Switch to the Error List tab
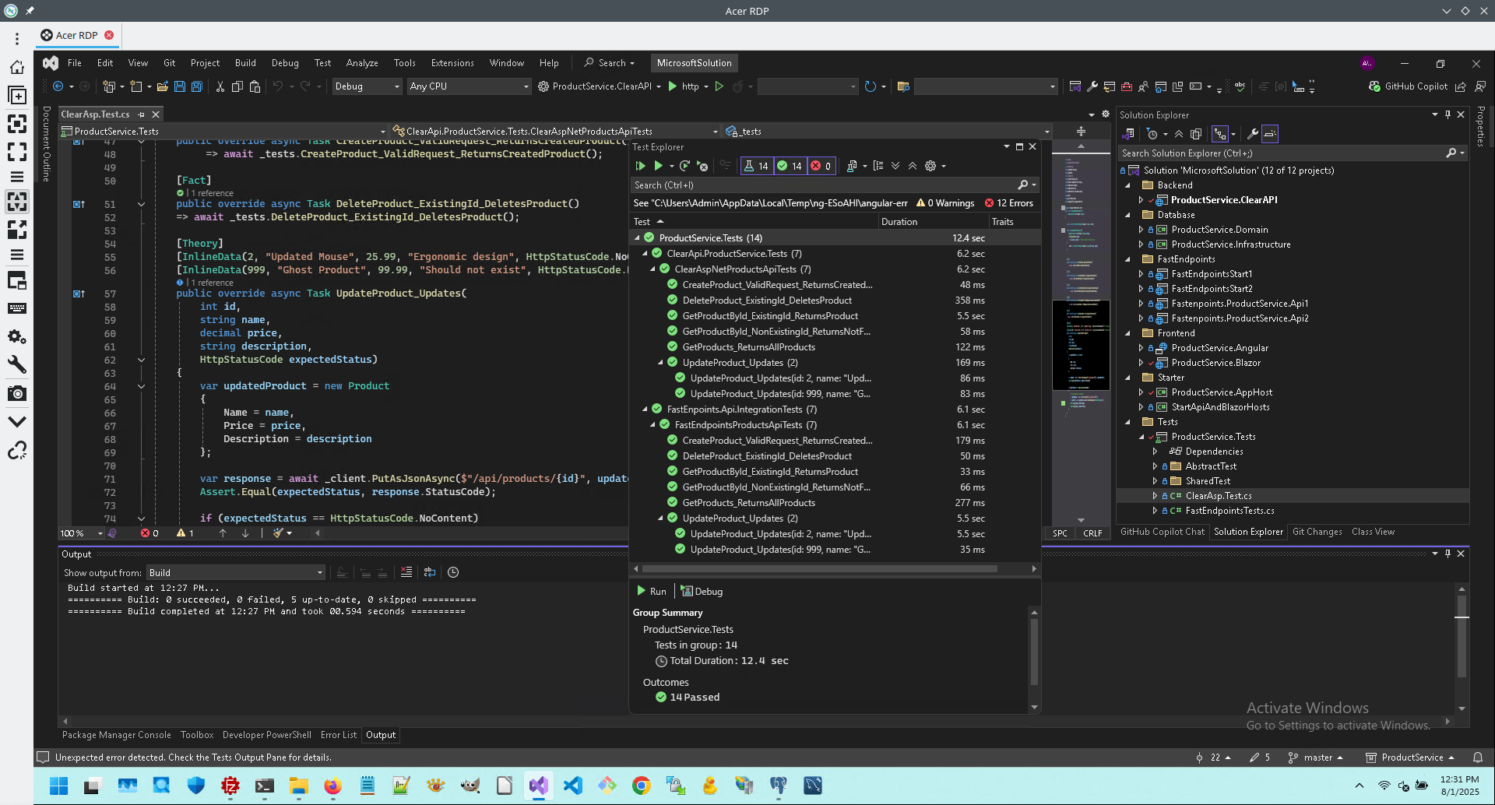1495x805 pixels. (x=338, y=735)
